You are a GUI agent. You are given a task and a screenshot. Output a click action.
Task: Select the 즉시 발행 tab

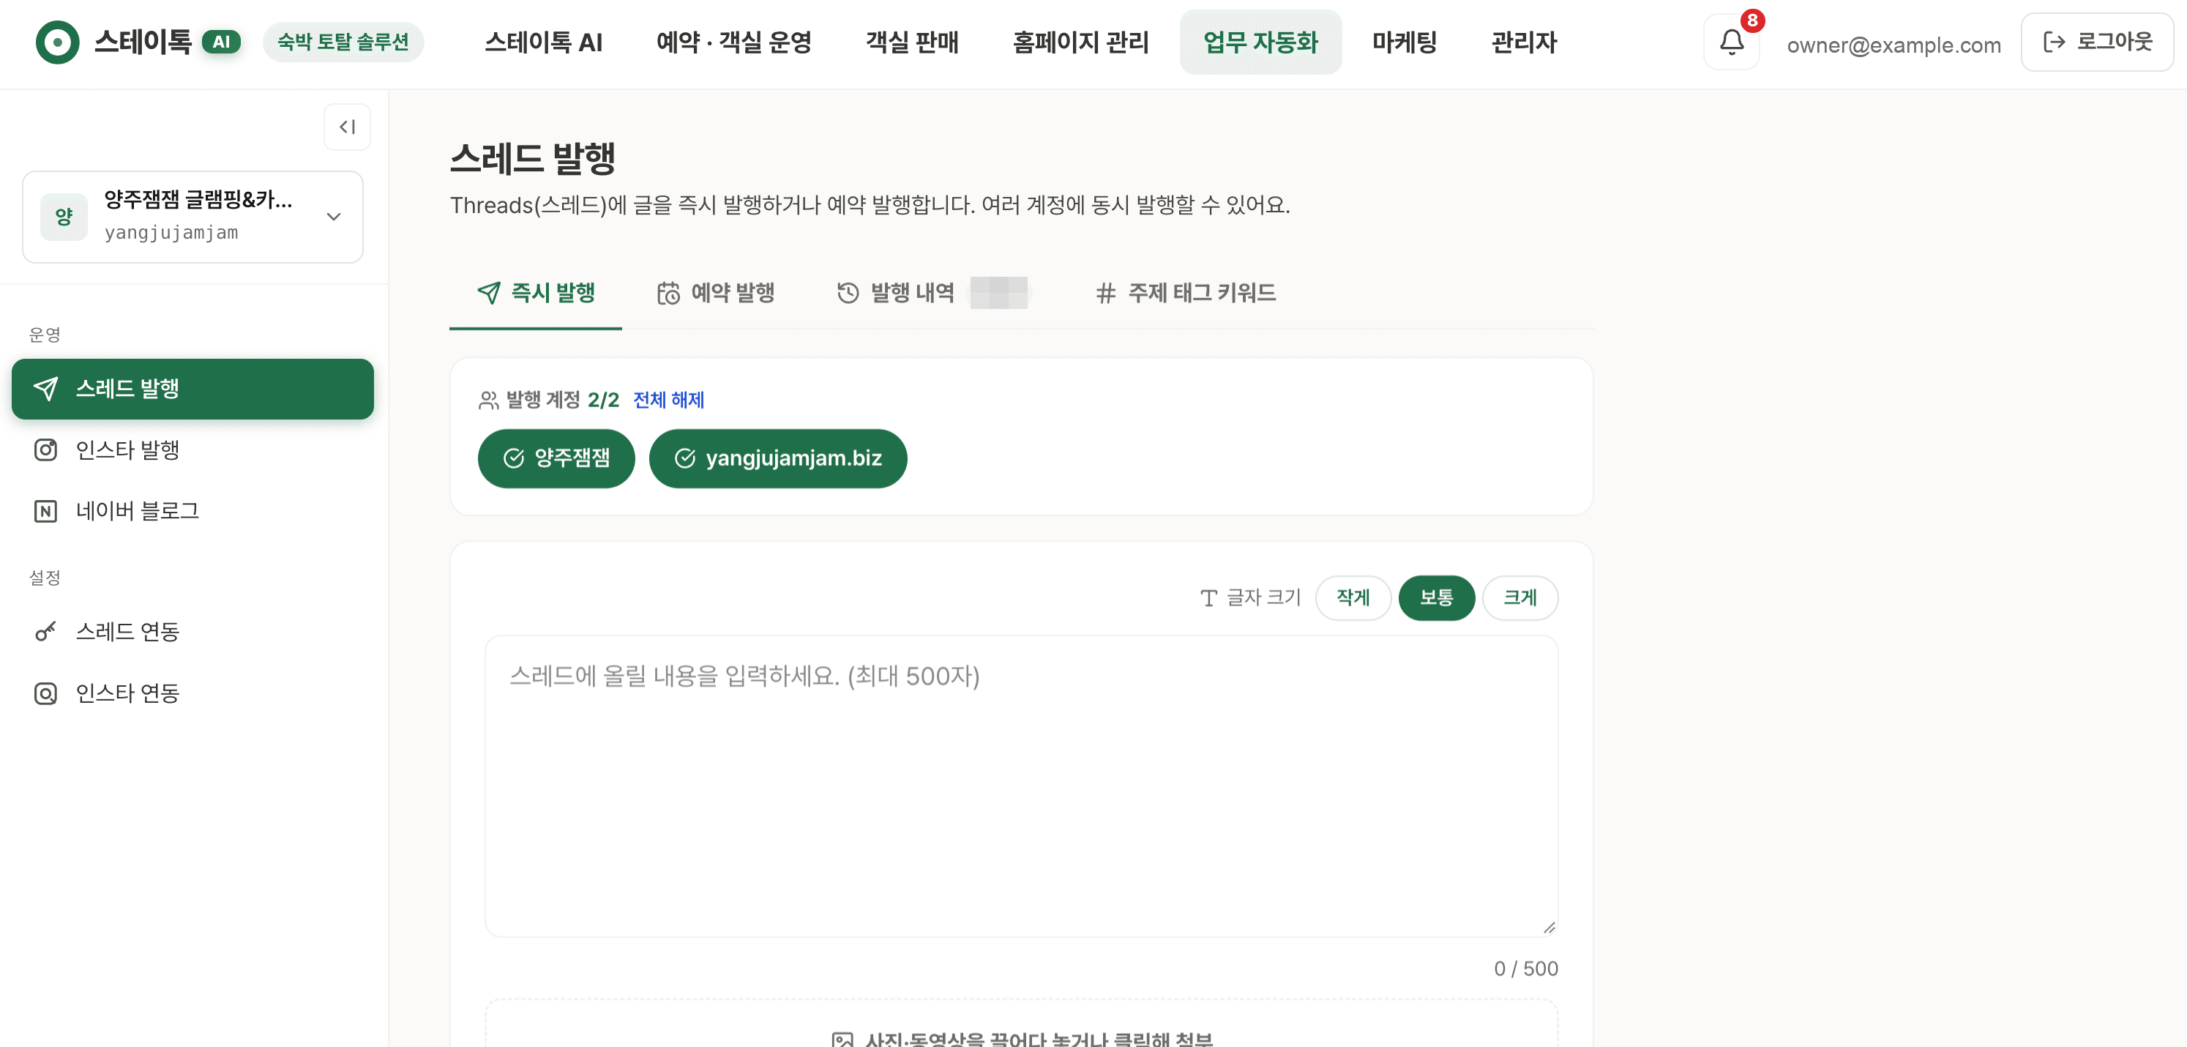[x=536, y=293]
